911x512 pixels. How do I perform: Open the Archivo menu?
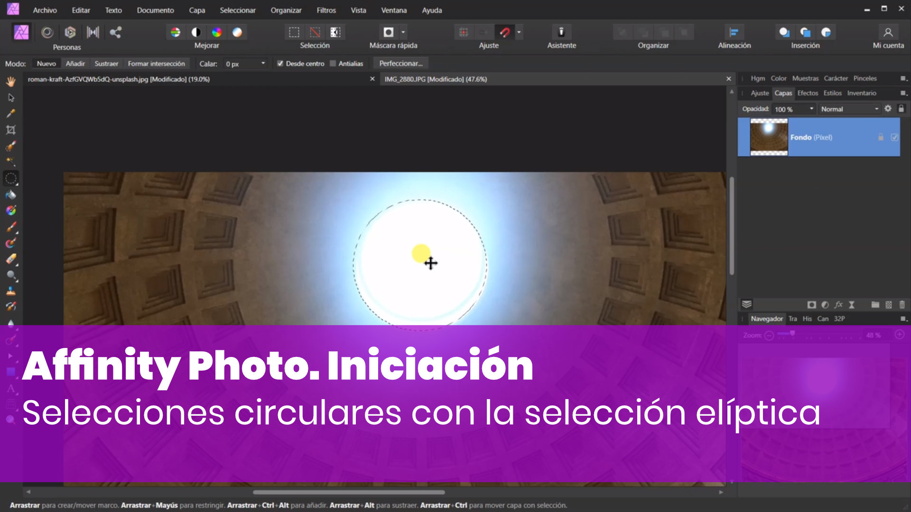point(45,10)
